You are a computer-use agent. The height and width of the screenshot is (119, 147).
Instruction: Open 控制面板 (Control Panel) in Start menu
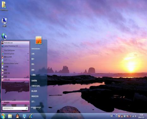(34, 81)
